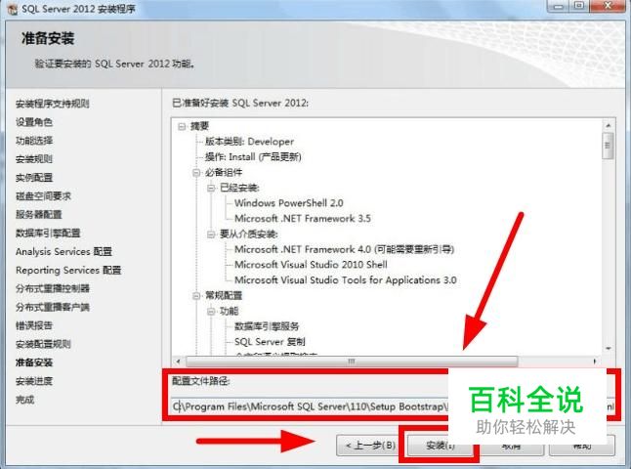Collapse the 已经安装 node
This screenshot has width=631, height=469.
[211, 188]
